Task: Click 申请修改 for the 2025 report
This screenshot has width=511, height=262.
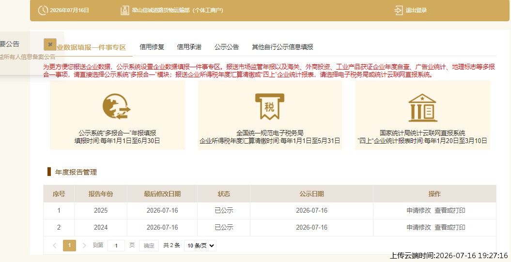Action: point(419,210)
